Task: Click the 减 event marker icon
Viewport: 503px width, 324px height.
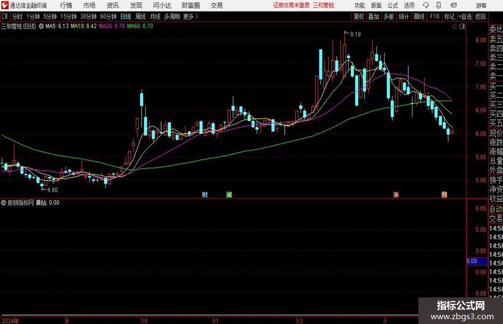Action: (229, 194)
